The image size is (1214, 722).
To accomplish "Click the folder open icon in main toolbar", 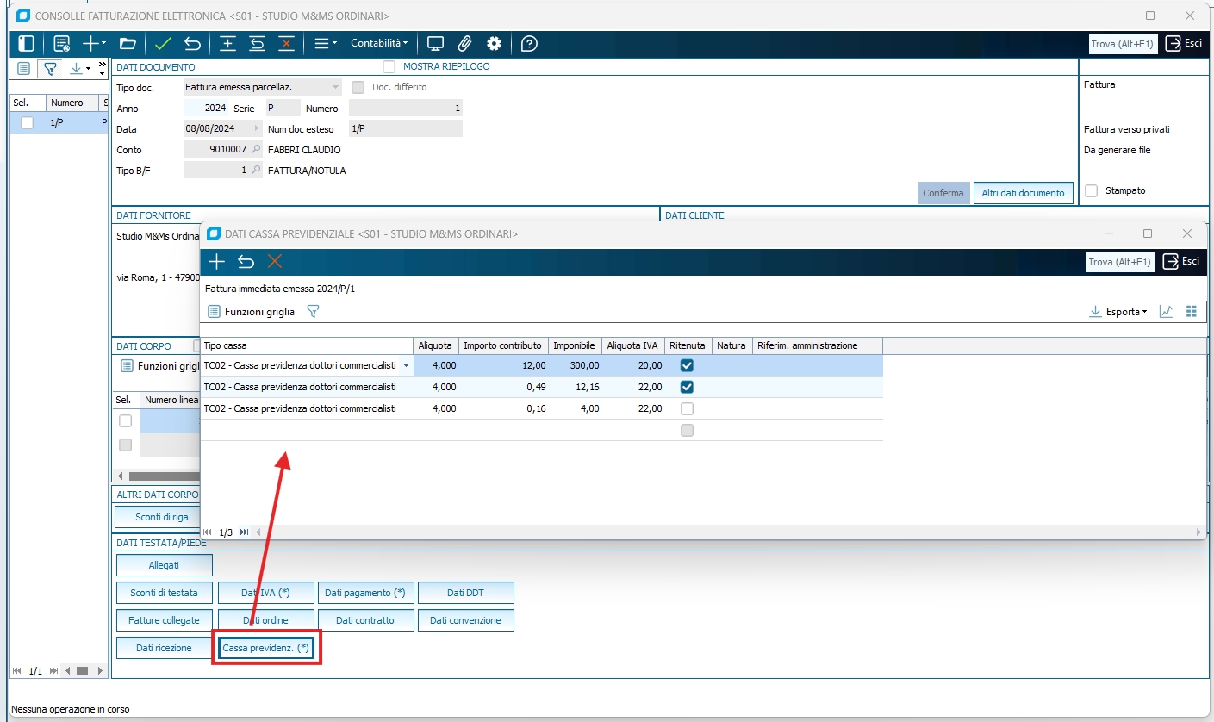I will (x=128, y=44).
